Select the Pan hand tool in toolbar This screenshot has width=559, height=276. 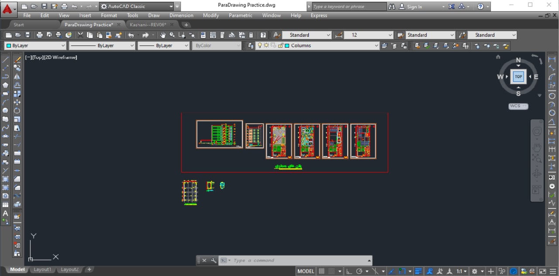click(x=163, y=35)
